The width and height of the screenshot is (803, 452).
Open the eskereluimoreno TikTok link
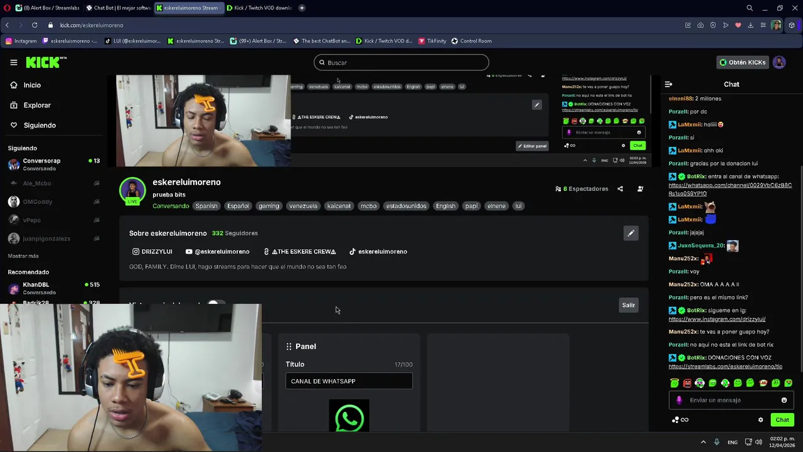[378, 252]
